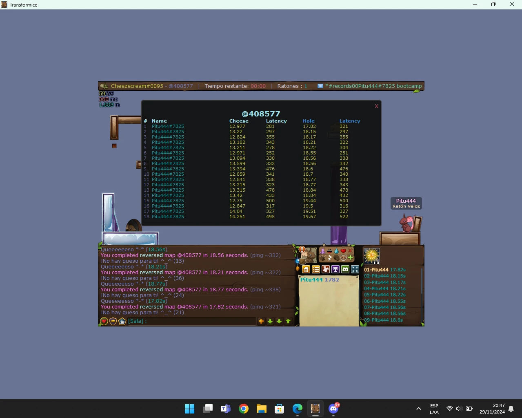Click cheese time 14.251 in row 18

(237, 217)
